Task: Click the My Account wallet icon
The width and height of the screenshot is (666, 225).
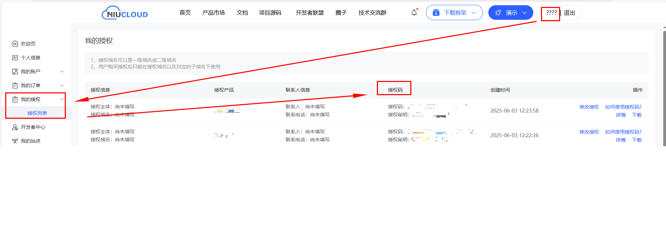Action: [x=15, y=72]
